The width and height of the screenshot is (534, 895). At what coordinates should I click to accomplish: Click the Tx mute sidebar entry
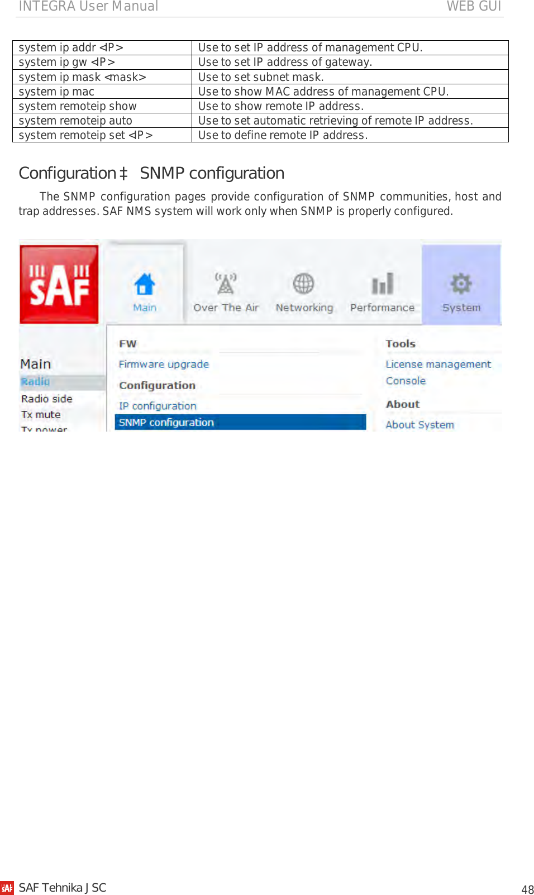(41, 415)
